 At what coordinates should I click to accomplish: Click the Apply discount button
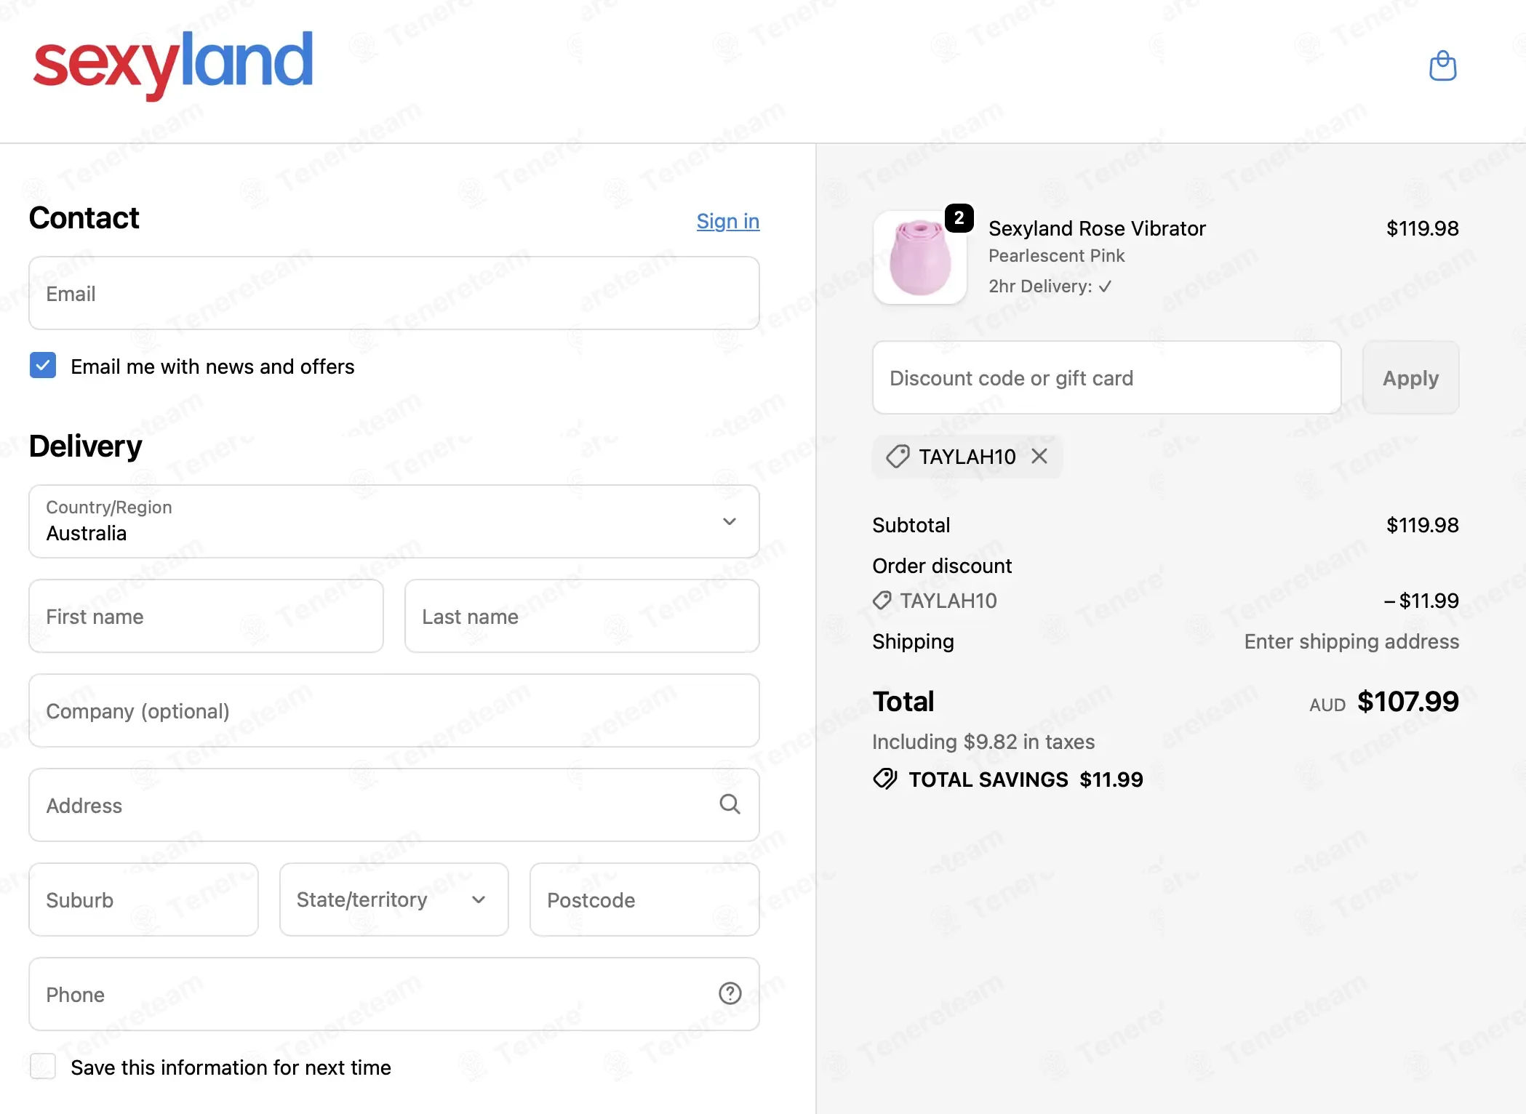point(1410,377)
